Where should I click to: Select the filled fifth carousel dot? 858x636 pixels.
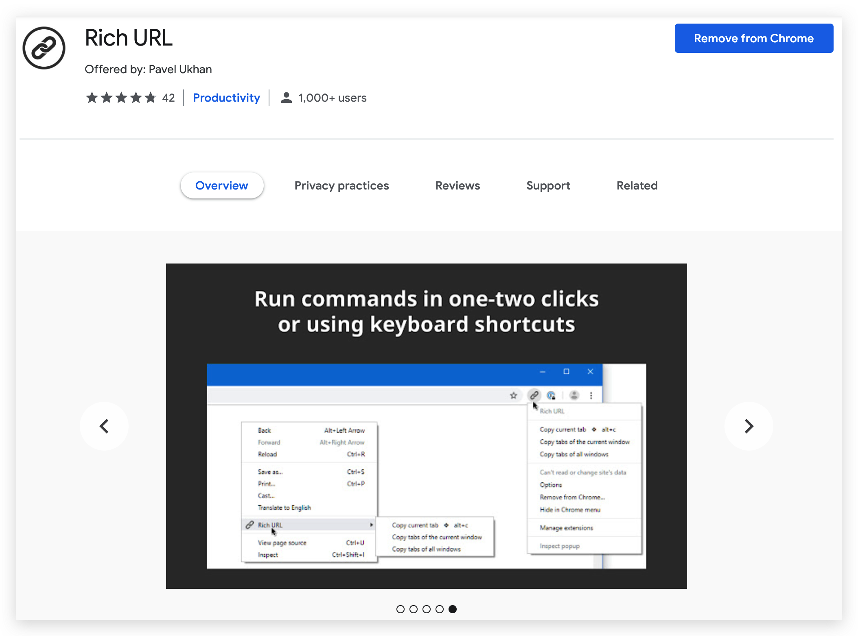[x=453, y=609]
